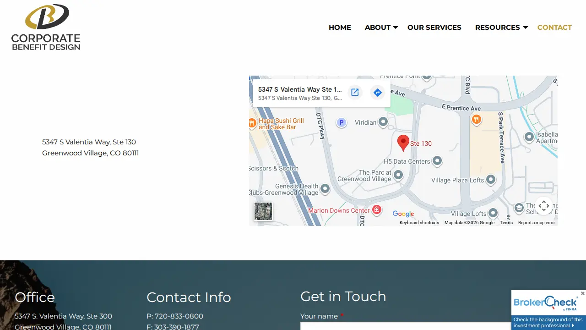Click the Marion Downs Center hospital marker
586x330 pixels.
coord(377,210)
